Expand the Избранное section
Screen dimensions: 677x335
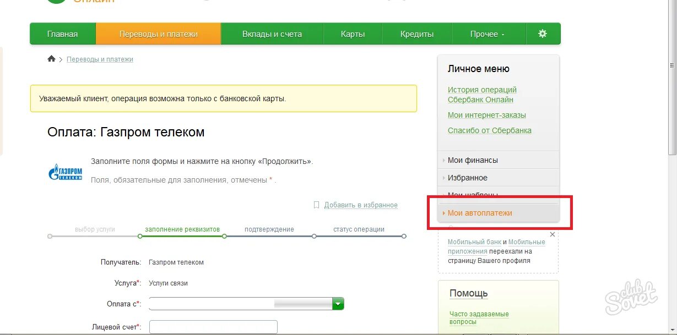[x=499, y=178]
